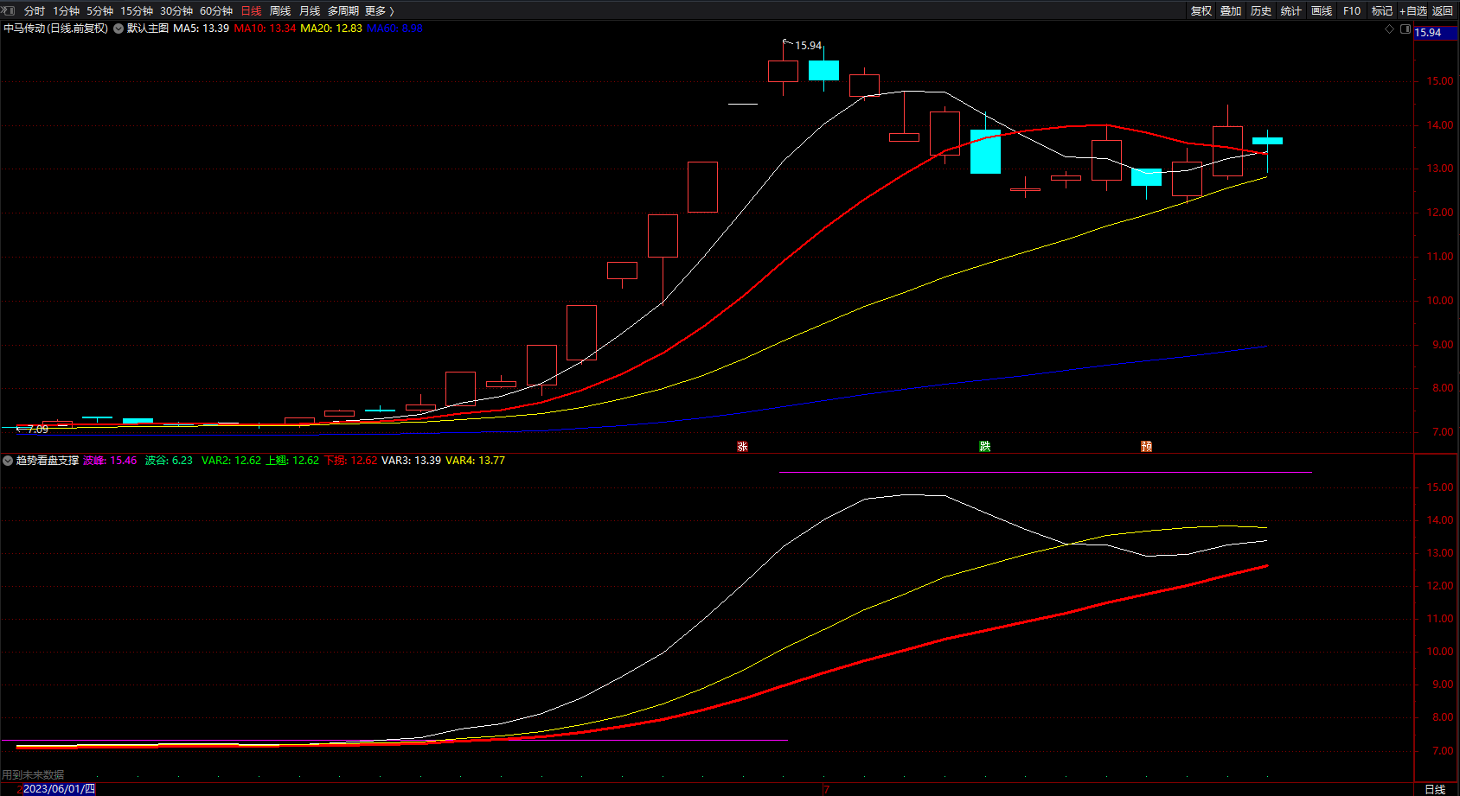Image resolution: width=1460 pixels, height=796 pixels.
Task: Click the 叠加 overlay button
Action: (1231, 11)
